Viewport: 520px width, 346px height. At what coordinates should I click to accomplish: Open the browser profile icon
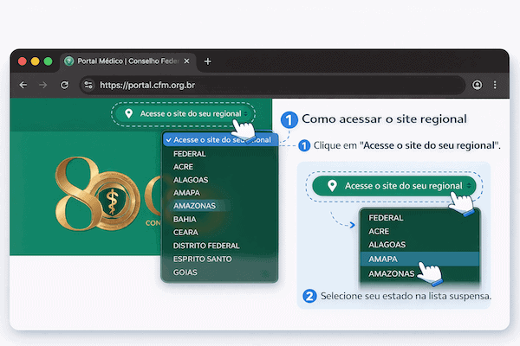pos(477,85)
